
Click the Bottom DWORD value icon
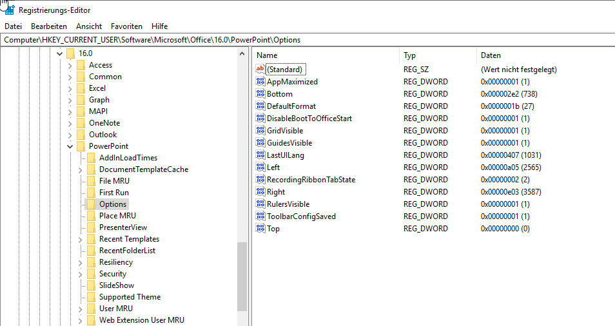260,93
